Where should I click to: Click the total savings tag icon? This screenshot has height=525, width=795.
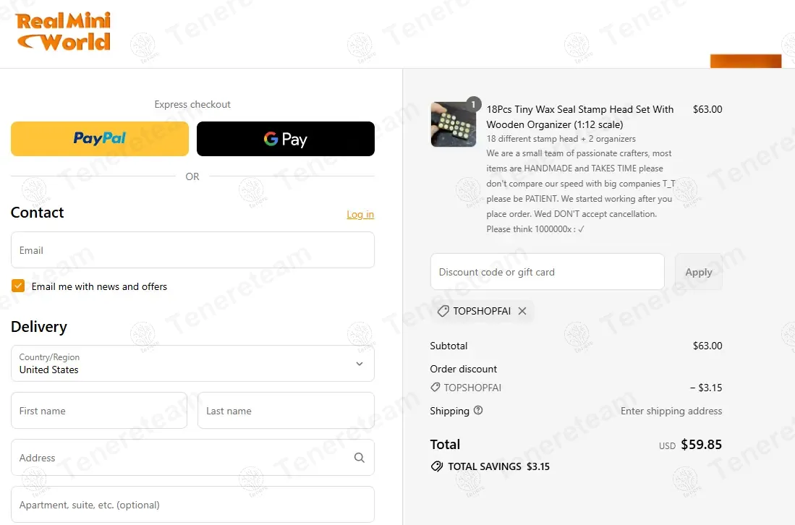point(436,466)
